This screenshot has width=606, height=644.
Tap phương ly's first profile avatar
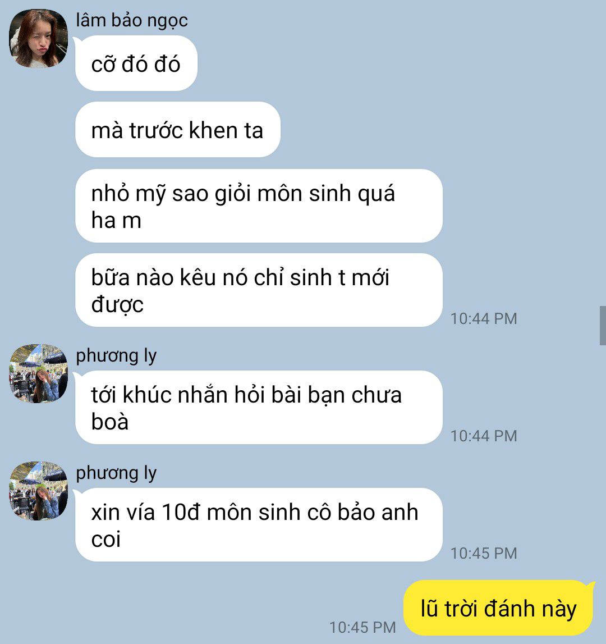[39, 373]
